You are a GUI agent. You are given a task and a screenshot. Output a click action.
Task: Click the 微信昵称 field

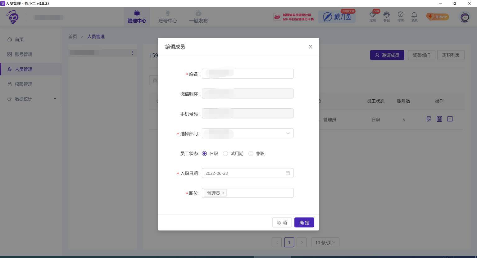pyautogui.click(x=248, y=93)
